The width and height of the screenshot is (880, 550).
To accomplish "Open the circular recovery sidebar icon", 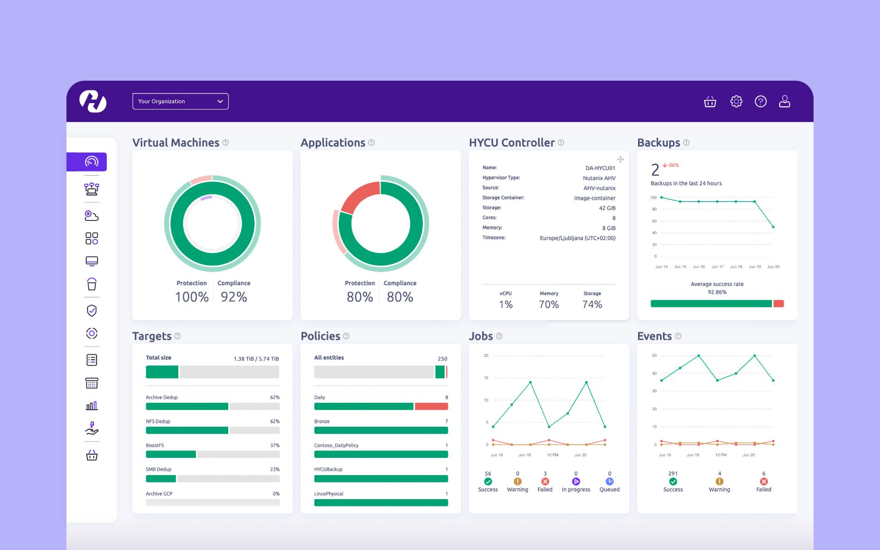I will [92, 333].
